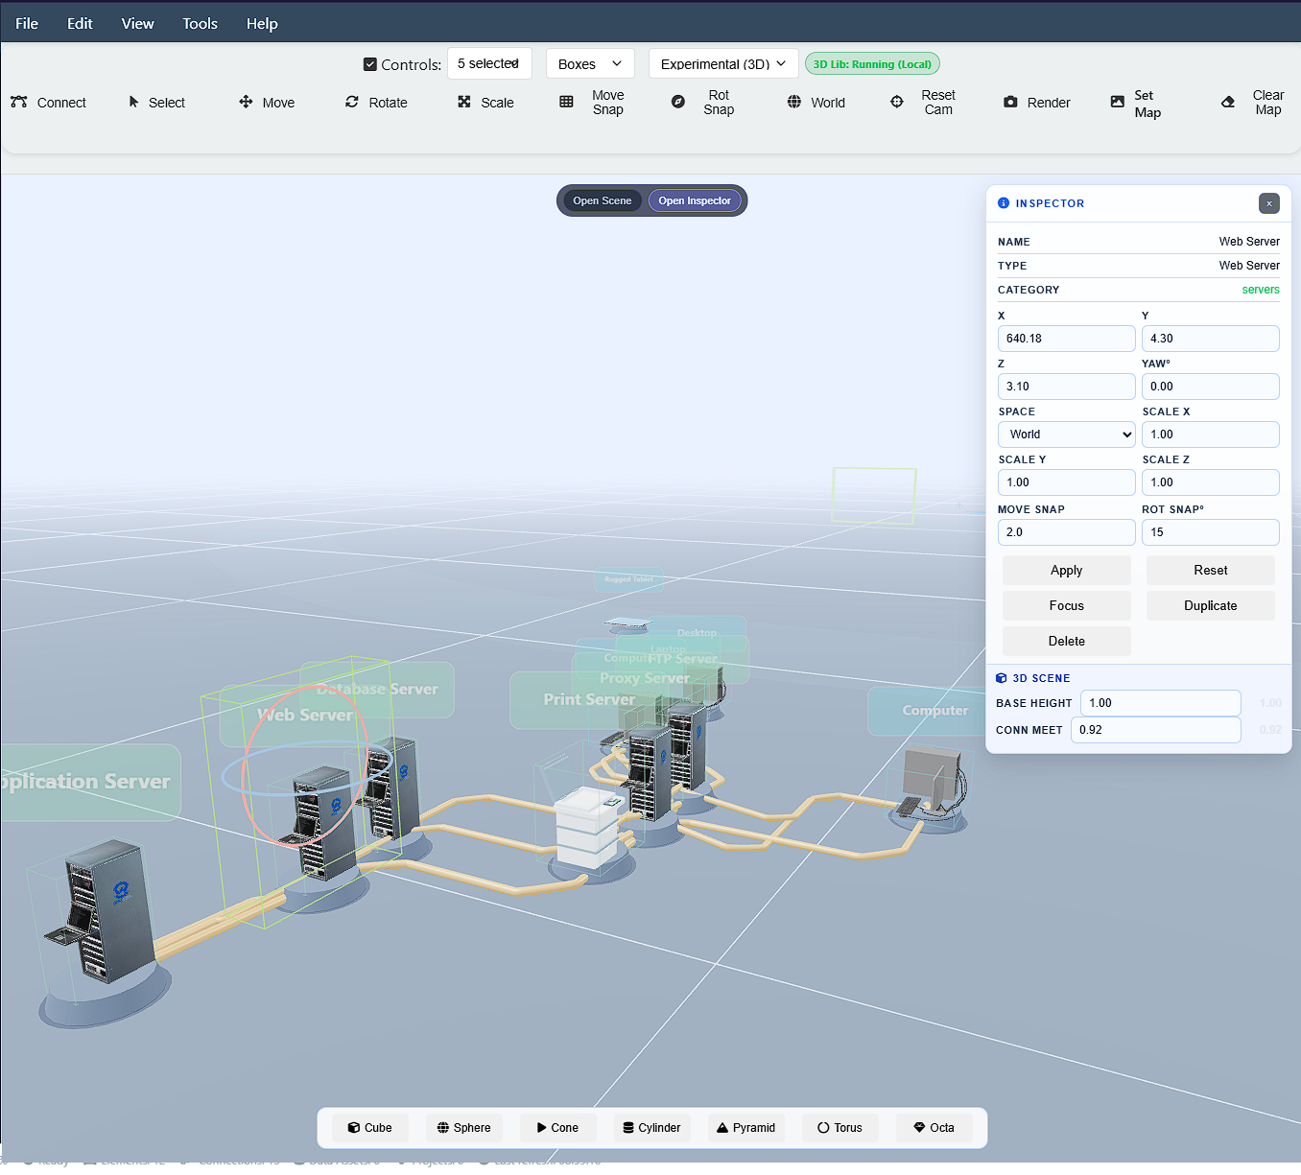Toggle World coordinate mode
The image size is (1301, 1175).
coord(816,103)
